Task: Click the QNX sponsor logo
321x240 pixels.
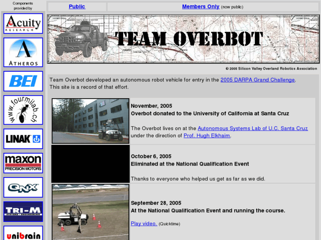Action: pyautogui.click(x=23, y=187)
